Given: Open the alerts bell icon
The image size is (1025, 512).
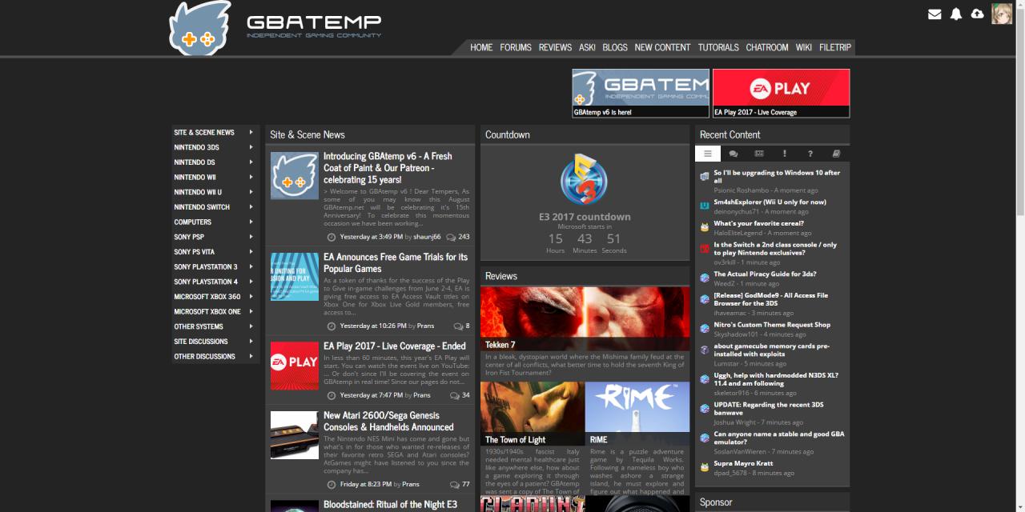Looking at the screenshot, I should pyautogui.click(x=956, y=14).
